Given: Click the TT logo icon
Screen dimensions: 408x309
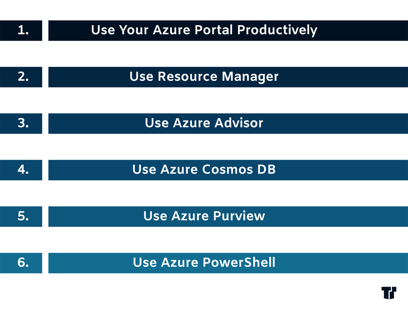Looking at the screenshot, I should click(x=389, y=293).
